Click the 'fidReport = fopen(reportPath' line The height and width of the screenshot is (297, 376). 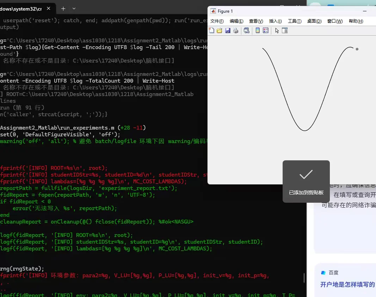78,195
